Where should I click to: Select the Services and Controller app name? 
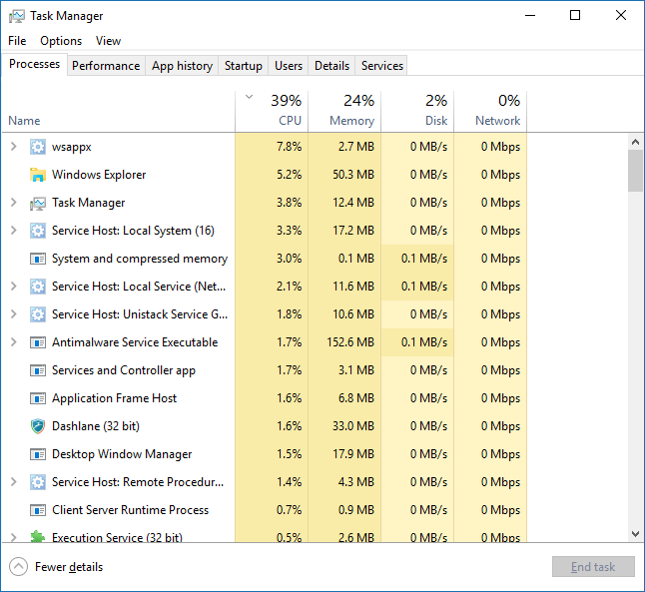(x=124, y=370)
